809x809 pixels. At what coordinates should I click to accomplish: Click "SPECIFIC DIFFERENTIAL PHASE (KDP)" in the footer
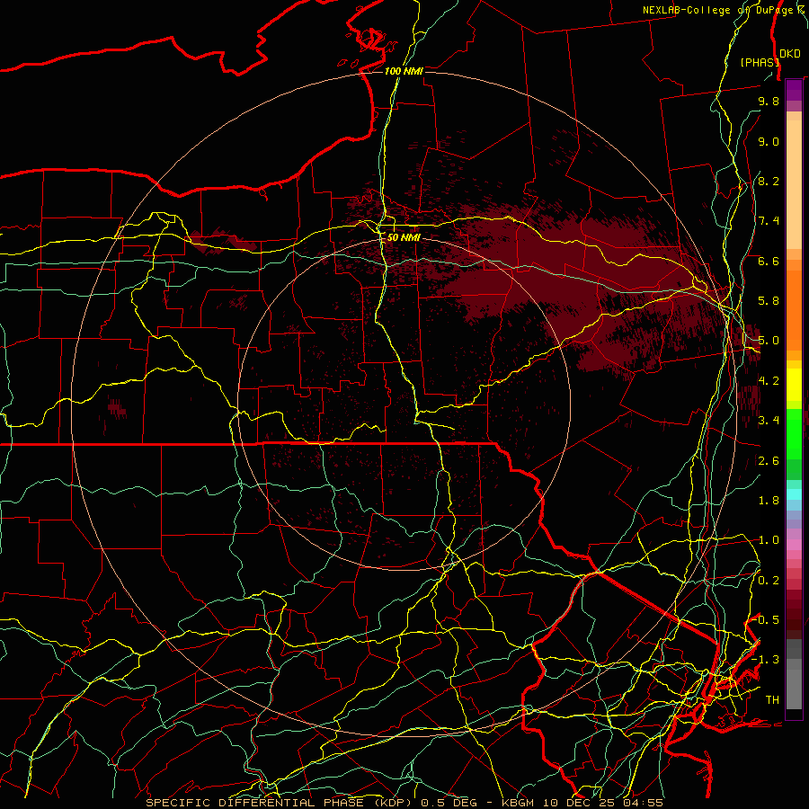[x=281, y=803]
